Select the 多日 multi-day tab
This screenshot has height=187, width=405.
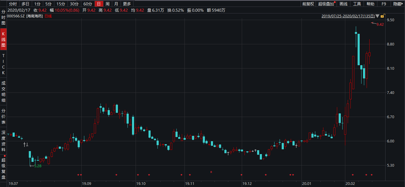[x=25, y=4]
